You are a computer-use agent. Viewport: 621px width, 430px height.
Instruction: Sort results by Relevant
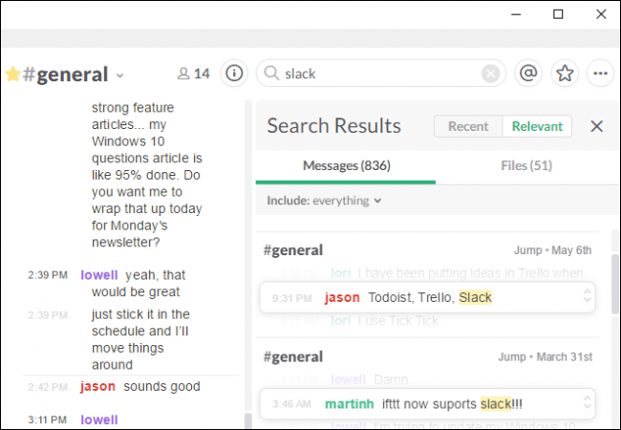click(x=537, y=126)
